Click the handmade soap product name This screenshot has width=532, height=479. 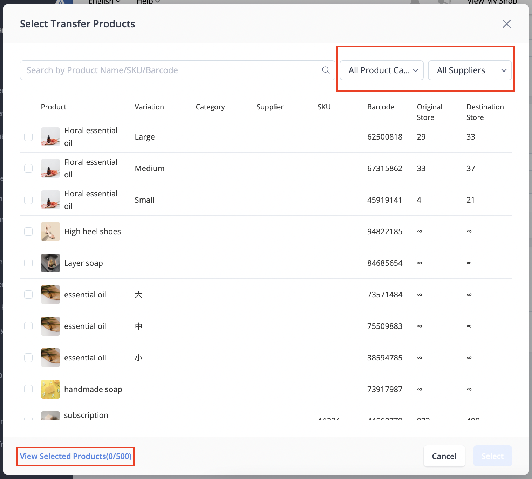93,389
